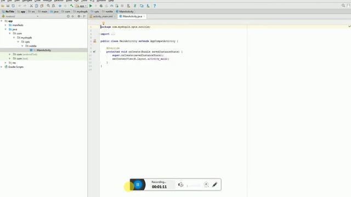This screenshot has height=197, width=351.
Task: Open the Window menu
Action: pyautogui.click(x=101, y=1)
